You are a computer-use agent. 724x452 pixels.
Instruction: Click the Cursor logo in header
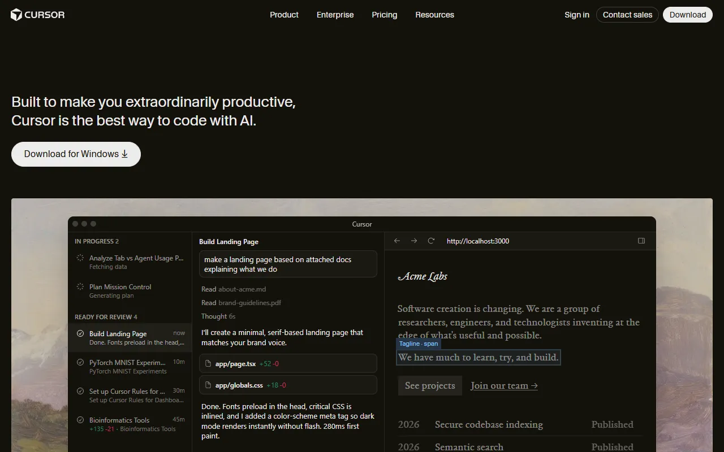pos(37,15)
